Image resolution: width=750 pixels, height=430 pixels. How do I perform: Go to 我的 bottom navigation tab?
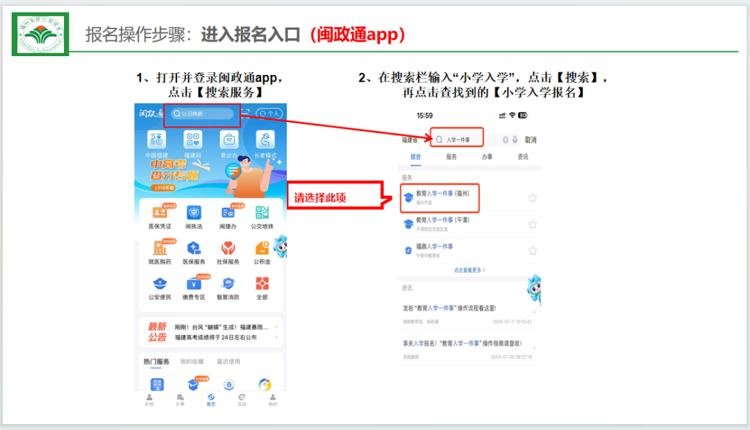coord(273,400)
